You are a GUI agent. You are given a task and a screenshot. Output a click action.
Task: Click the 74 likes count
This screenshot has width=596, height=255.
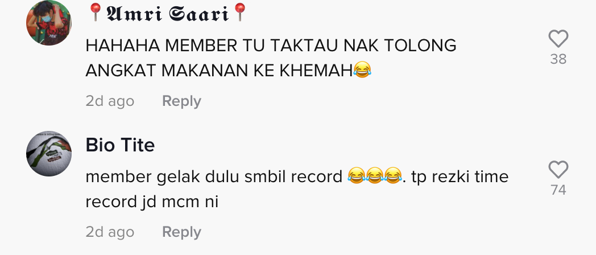point(558,190)
